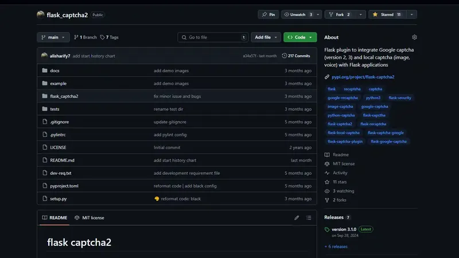Unstar the repository via Starred button

[x=387, y=14]
